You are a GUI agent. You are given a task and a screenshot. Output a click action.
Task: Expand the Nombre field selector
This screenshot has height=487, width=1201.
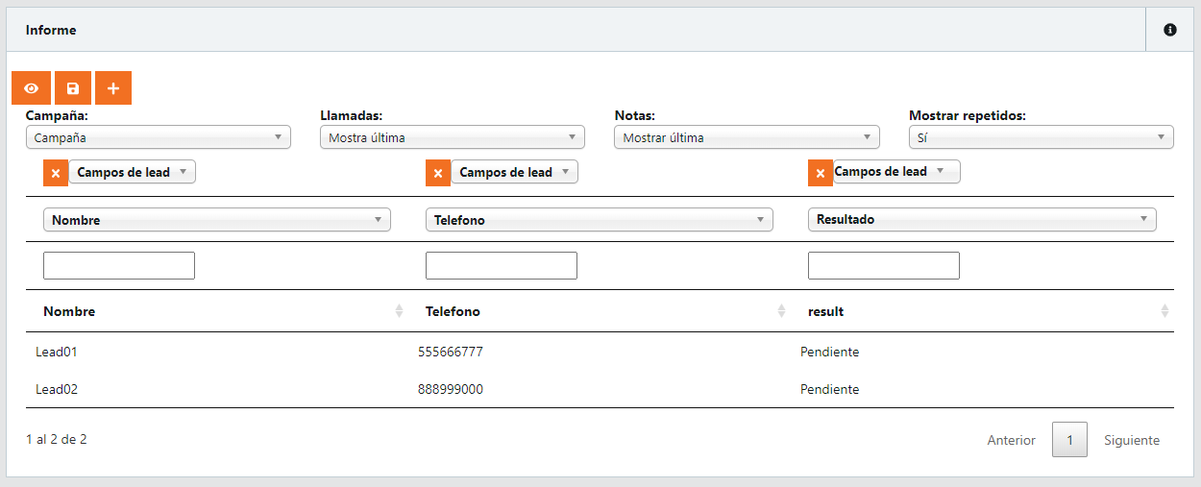click(x=217, y=220)
